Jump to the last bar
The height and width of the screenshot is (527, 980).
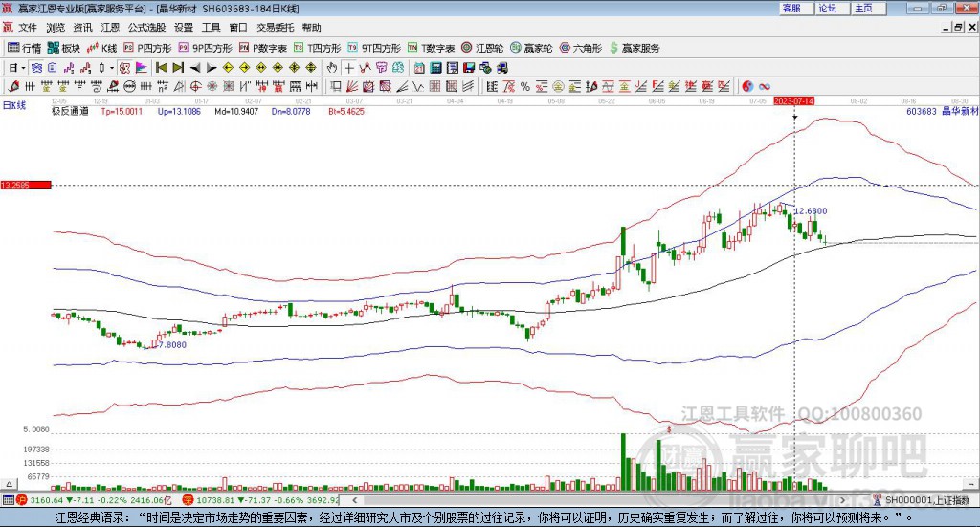[x=178, y=68]
